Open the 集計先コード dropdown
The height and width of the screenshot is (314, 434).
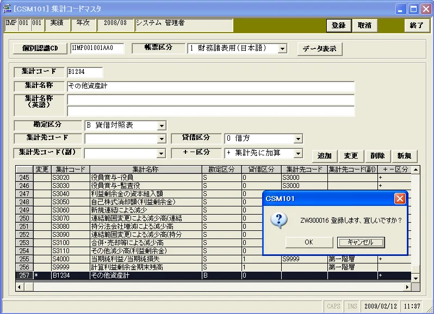162,139
